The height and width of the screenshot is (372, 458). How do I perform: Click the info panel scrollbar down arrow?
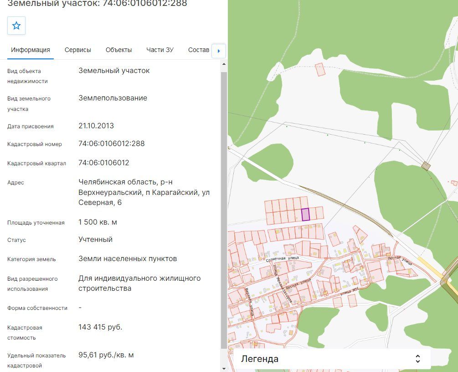click(224, 368)
